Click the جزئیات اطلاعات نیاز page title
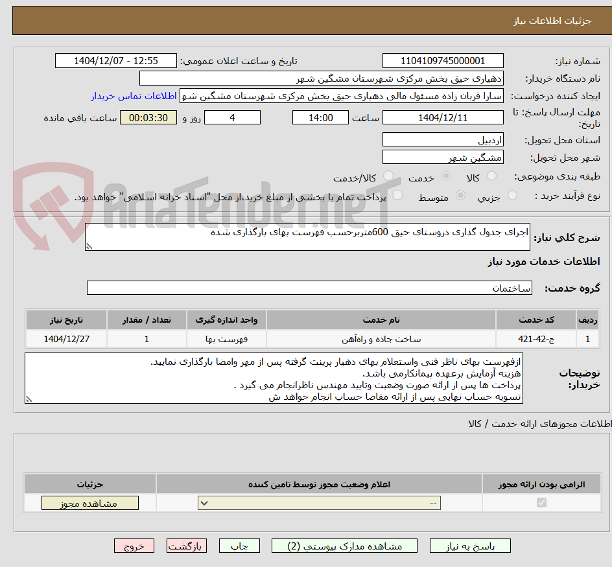The width and height of the screenshot is (612, 567). 552,21
